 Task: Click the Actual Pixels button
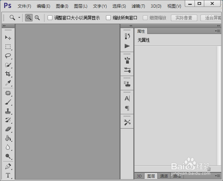(184, 18)
